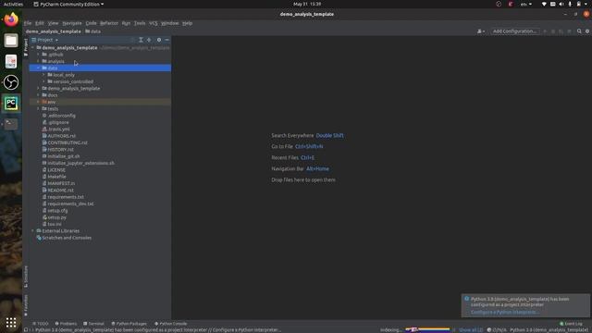Click Activities in the top bar
The height and width of the screenshot is (333, 592).
point(13,4)
